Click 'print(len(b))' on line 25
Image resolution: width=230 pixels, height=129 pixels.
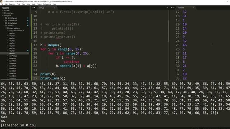tap(53, 78)
